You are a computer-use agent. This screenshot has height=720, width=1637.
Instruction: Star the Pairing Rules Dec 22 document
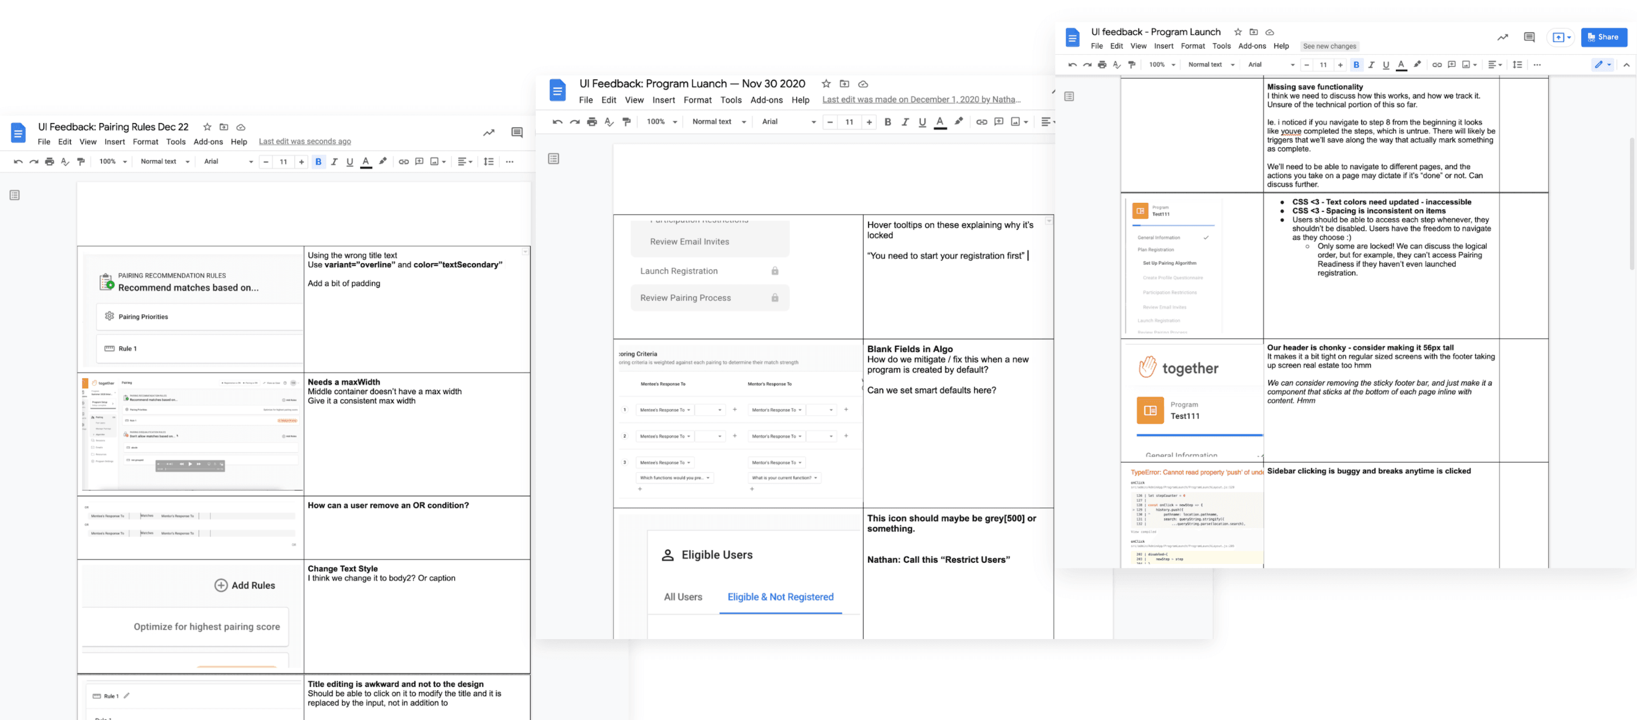point(206,126)
